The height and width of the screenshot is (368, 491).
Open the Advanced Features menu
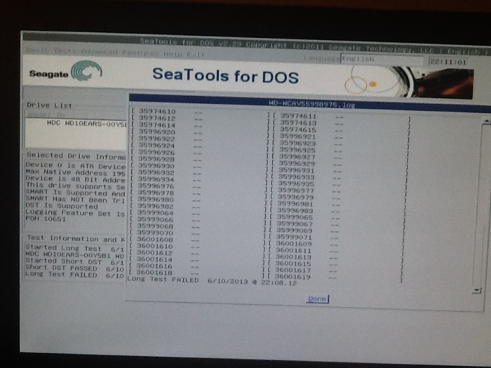(119, 52)
